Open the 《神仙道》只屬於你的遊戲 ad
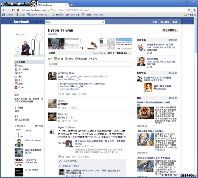 [x=150, y=131]
